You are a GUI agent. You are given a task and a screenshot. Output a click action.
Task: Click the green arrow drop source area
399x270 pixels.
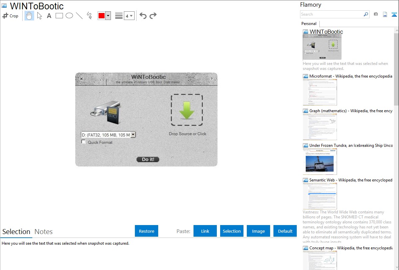tap(187, 110)
